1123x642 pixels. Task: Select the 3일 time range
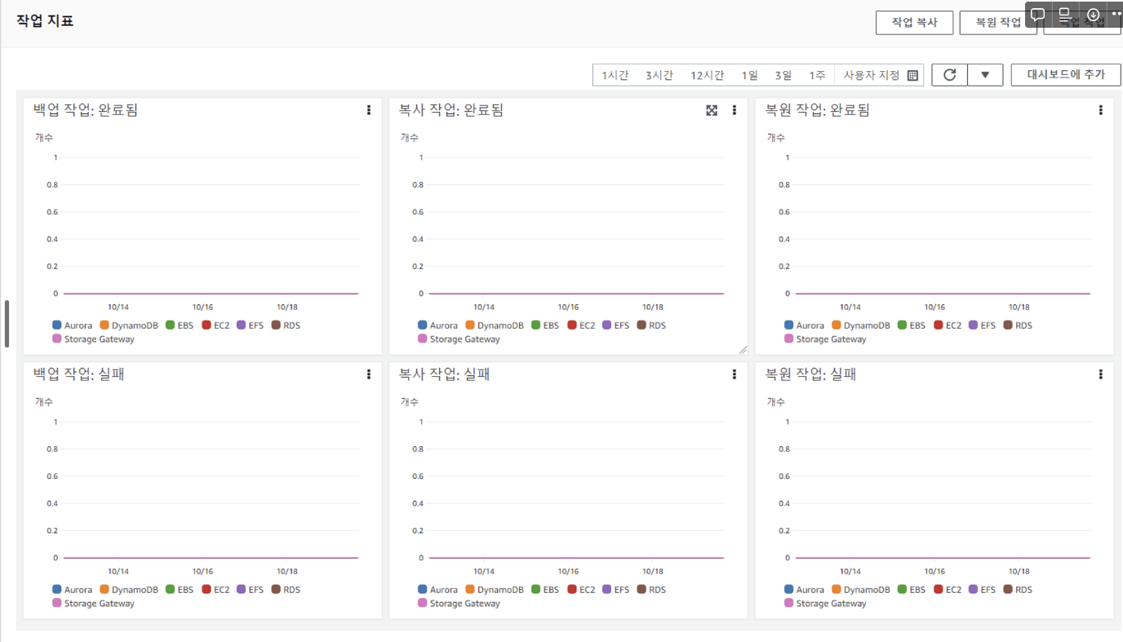coord(783,75)
